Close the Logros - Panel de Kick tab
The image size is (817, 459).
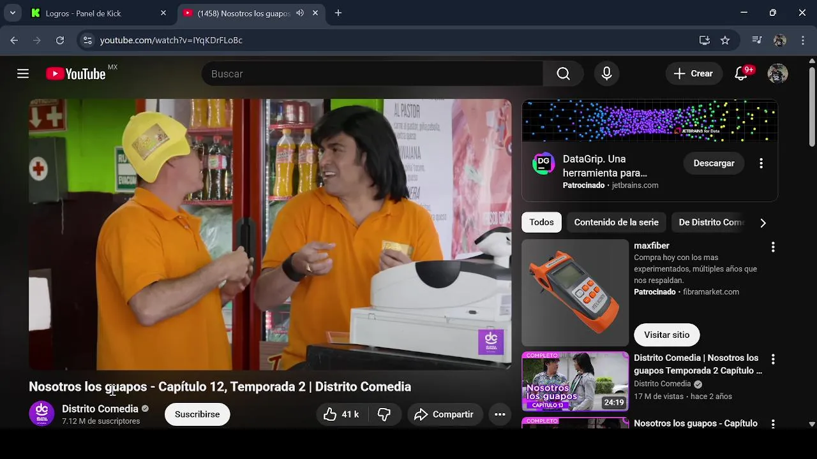(x=163, y=13)
